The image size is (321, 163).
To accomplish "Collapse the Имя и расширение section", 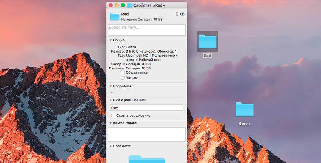I will tap(111, 100).
